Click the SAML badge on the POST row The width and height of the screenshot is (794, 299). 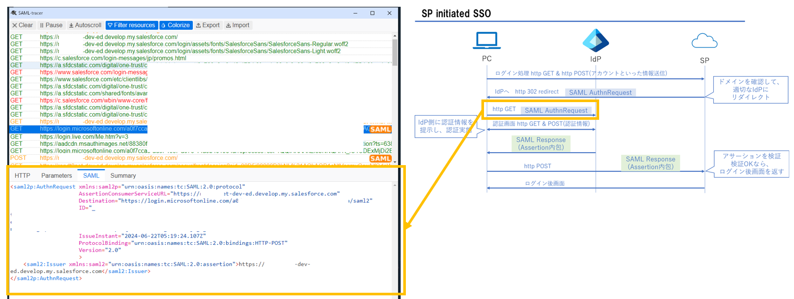click(x=380, y=158)
